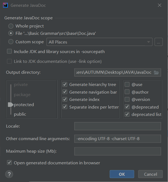Enable the @author tag checkbox

pyautogui.click(x=127, y=92)
